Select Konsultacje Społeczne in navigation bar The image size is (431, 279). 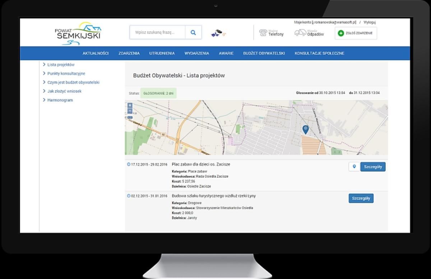319,53
